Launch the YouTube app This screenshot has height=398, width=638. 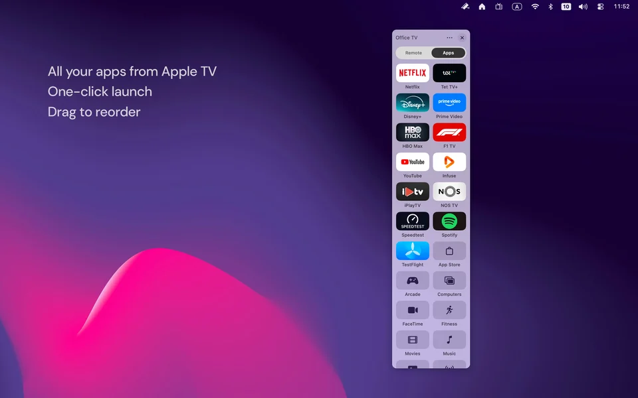tap(413, 162)
